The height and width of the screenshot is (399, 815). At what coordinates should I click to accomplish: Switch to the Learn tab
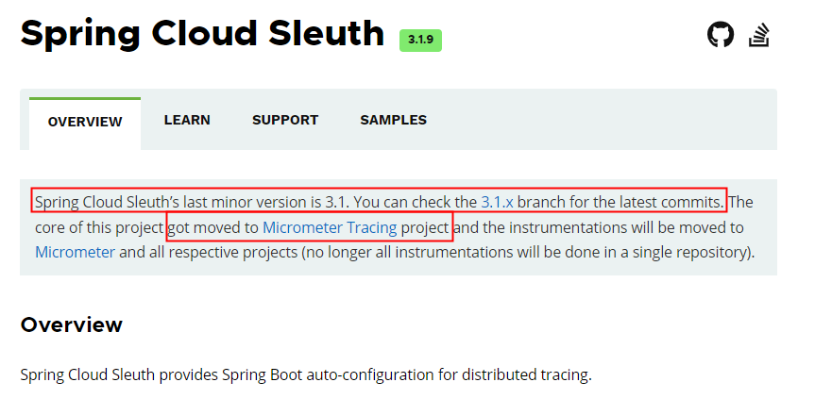click(x=187, y=120)
